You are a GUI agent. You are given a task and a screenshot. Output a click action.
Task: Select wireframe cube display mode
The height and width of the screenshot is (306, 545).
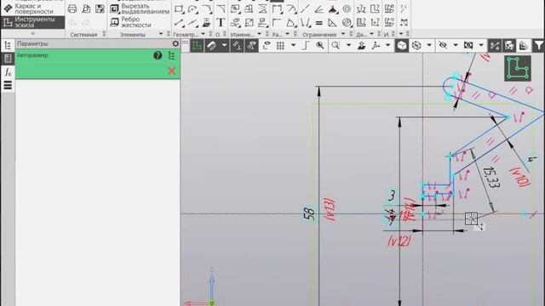click(x=416, y=45)
